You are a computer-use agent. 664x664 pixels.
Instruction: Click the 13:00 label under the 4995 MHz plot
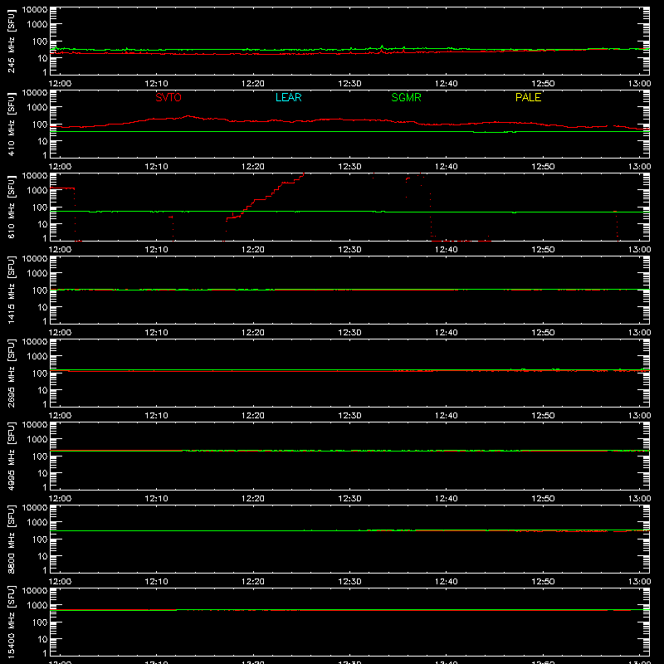(x=639, y=499)
